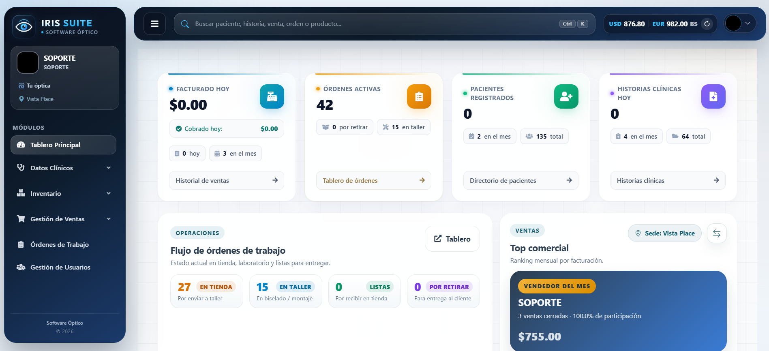Click the Tablero button in Operaciones

point(452,239)
